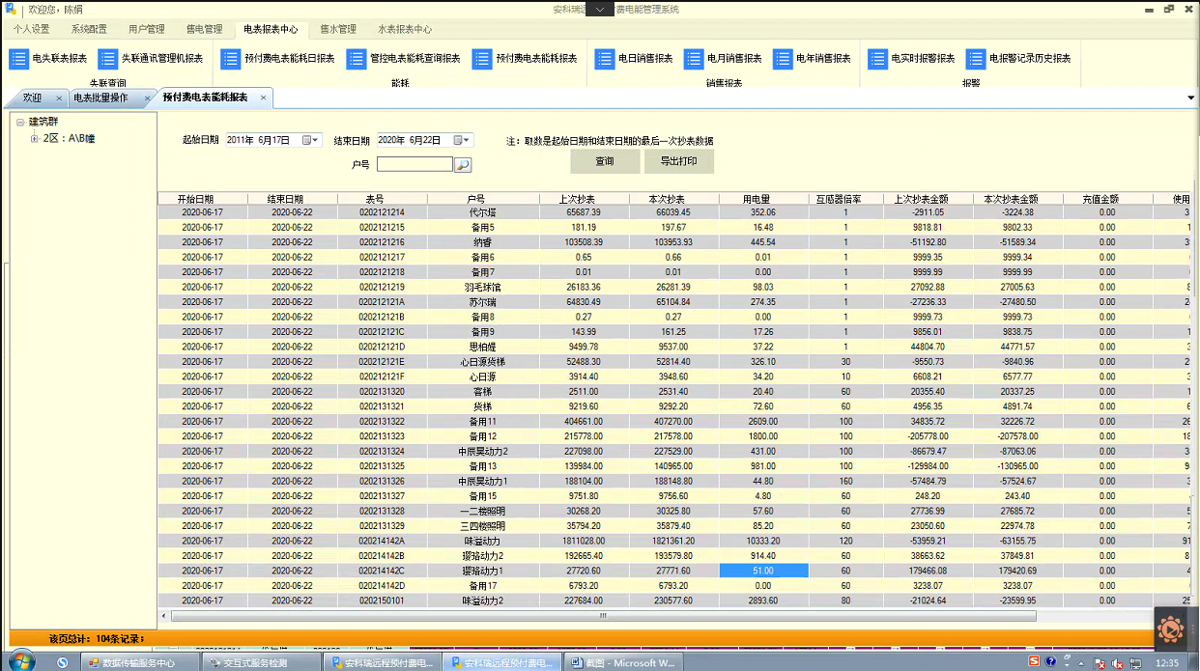Select the 2区：A\B幢 tree item
This screenshot has width=1200, height=671.
click(x=69, y=139)
